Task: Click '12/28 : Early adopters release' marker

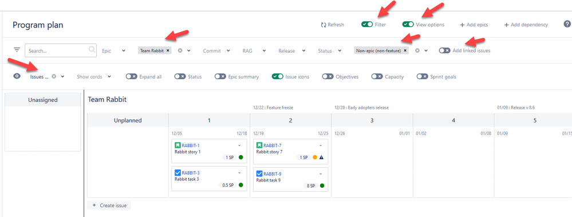Action: tap(361, 108)
